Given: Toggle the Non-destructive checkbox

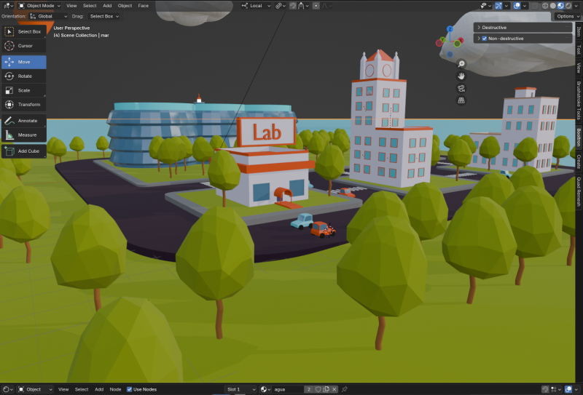Looking at the screenshot, I should [x=485, y=39].
